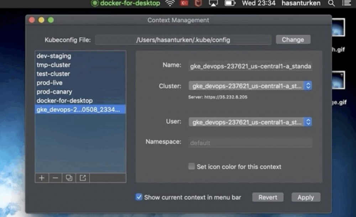The image size is (356, 217).
Task: Open the red shield menu bar icon
Action: (198, 3)
